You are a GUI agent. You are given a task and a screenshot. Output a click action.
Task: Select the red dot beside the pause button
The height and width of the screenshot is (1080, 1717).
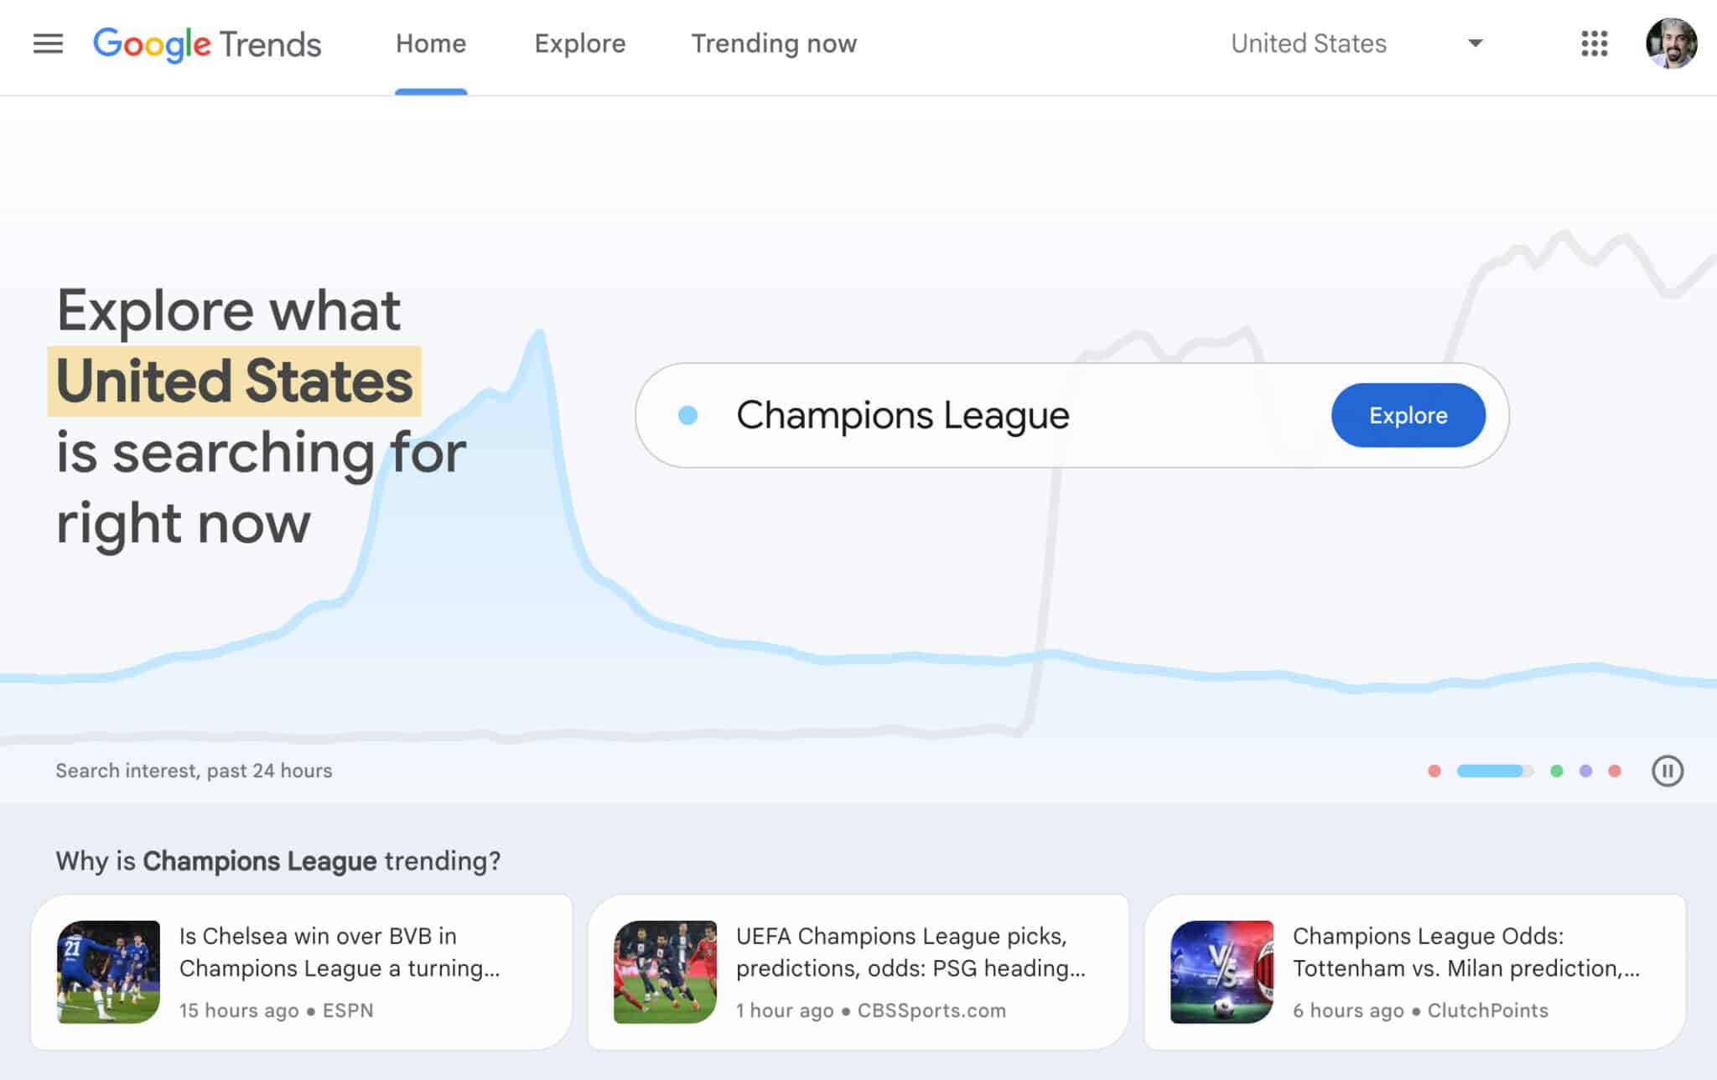(x=1615, y=771)
